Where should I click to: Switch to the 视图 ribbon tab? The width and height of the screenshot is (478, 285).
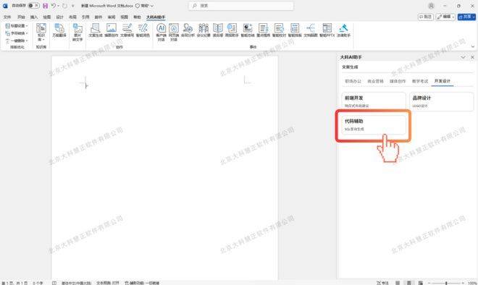coord(125,17)
